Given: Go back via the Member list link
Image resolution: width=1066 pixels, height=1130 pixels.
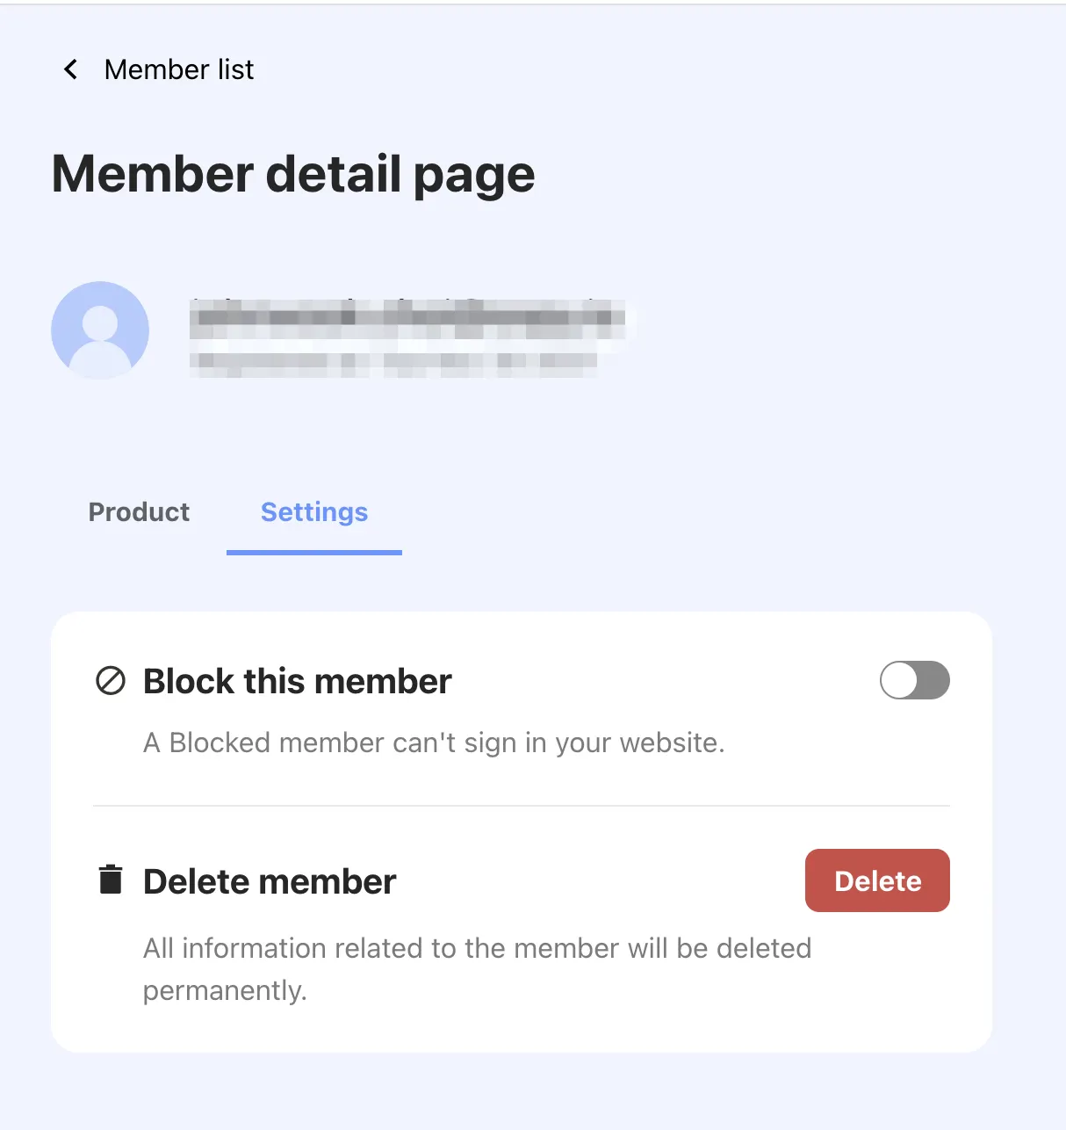Looking at the screenshot, I should (x=179, y=69).
